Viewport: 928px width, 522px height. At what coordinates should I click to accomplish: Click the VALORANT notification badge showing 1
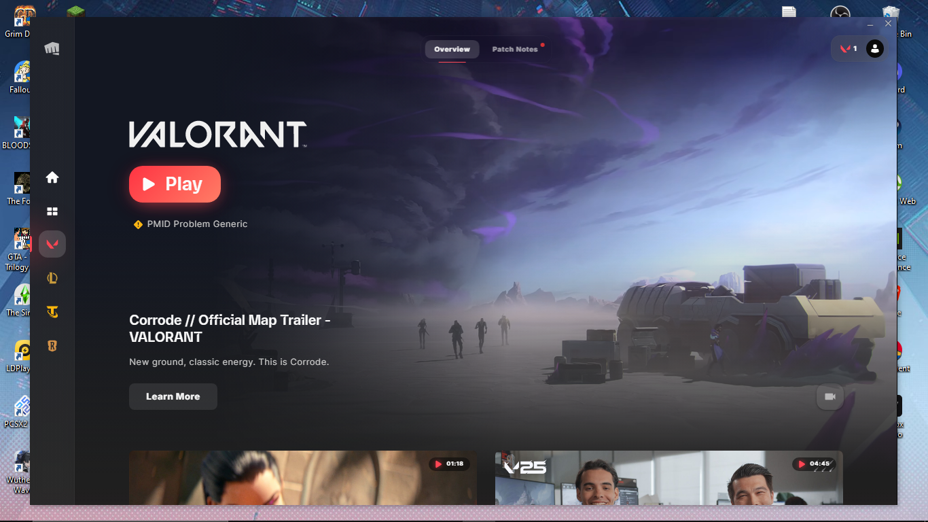click(x=849, y=49)
